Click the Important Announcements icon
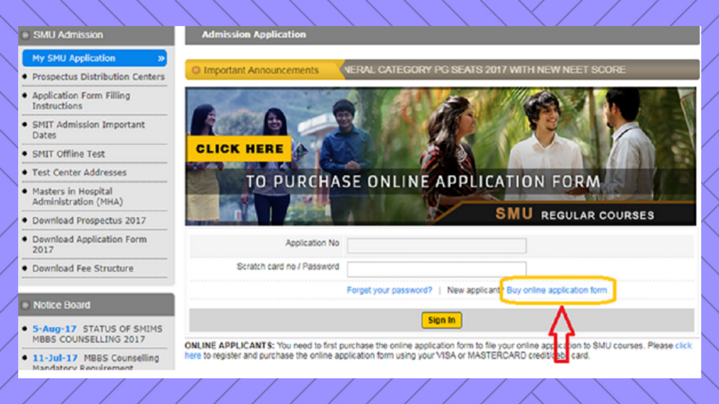The width and height of the screenshot is (719, 404). tap(196, 70)
